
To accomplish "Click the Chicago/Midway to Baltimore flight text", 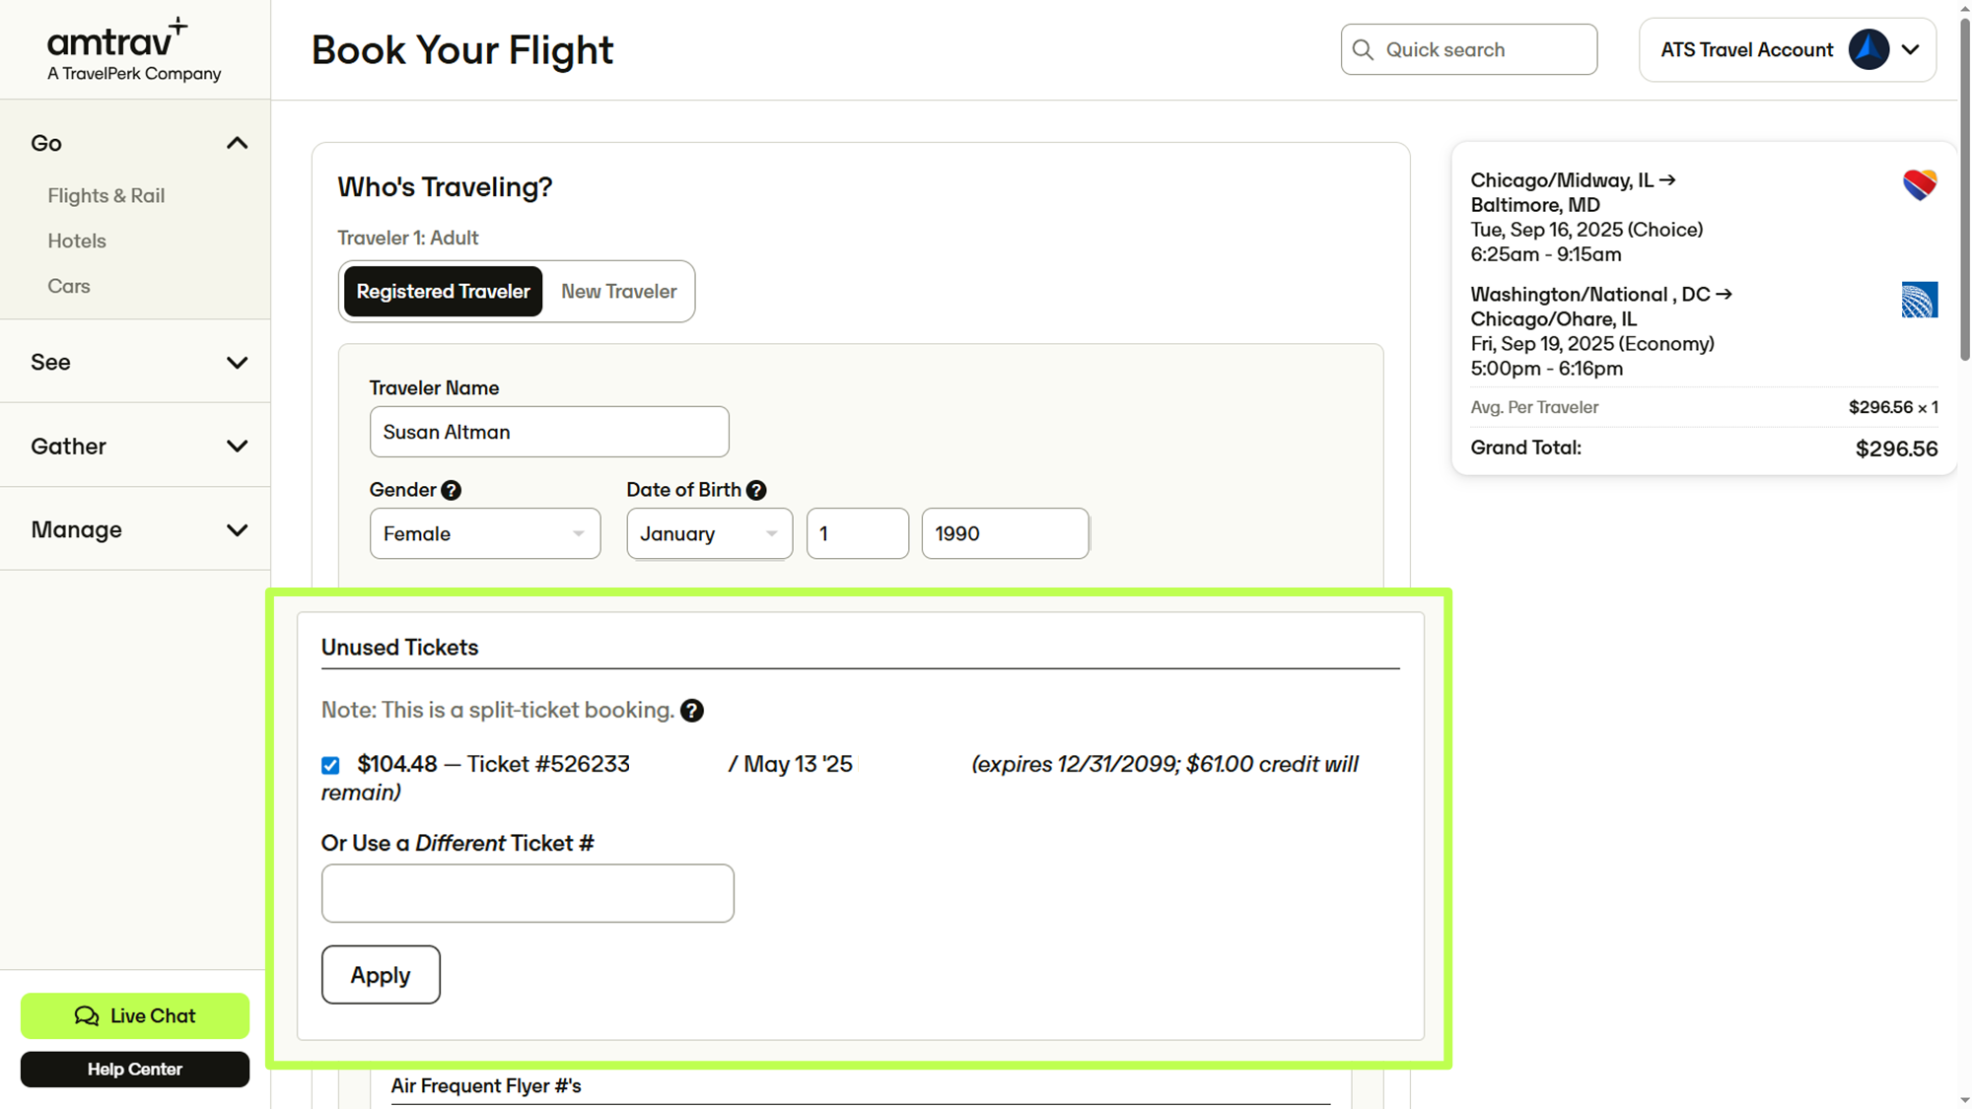I will 1586,217.
